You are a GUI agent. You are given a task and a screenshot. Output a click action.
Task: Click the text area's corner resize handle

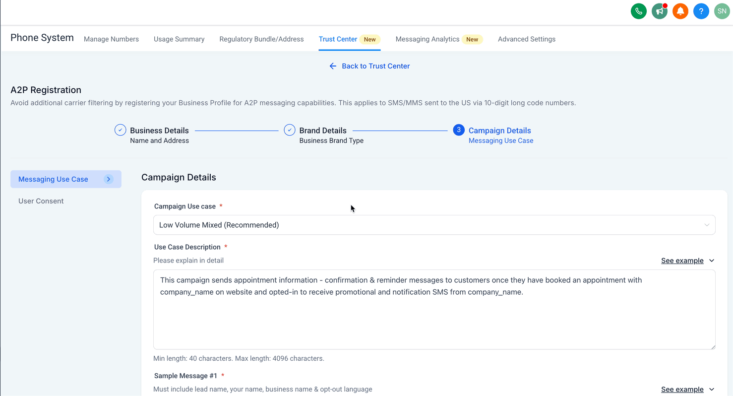713,346
